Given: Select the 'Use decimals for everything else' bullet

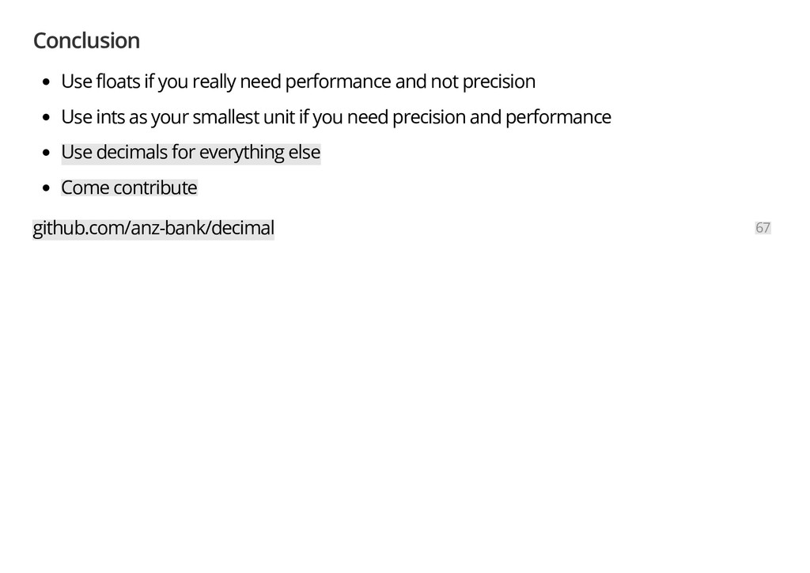Looking at the screenshot, I should (191, 153).
